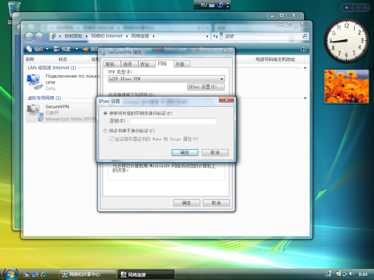
Task: Close the IPsec 设置 dialog
Action: (226, 100)
